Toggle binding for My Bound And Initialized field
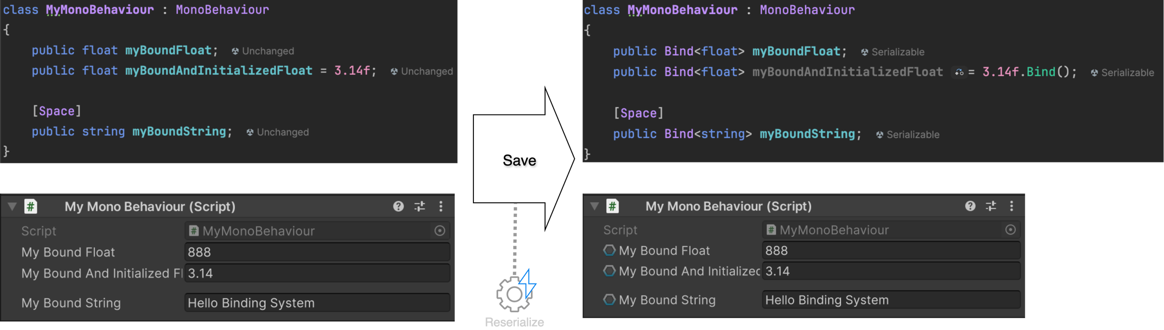Image resolution: width=1164 pixels, height=330 pixels. tap(609, 271)
